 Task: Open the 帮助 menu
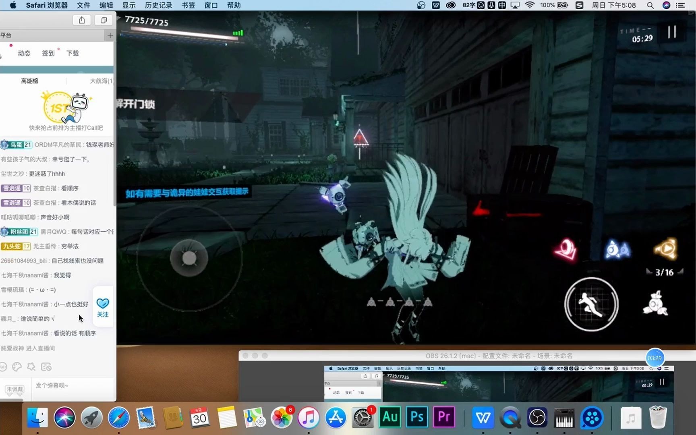[x=234, y=5]
